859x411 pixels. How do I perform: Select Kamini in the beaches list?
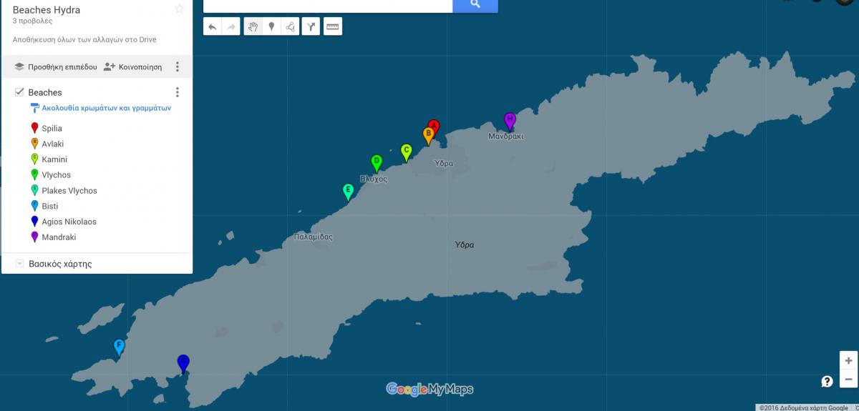click(54, 159)
